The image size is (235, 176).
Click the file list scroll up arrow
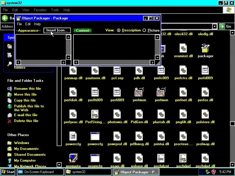[x=232, y=33]
